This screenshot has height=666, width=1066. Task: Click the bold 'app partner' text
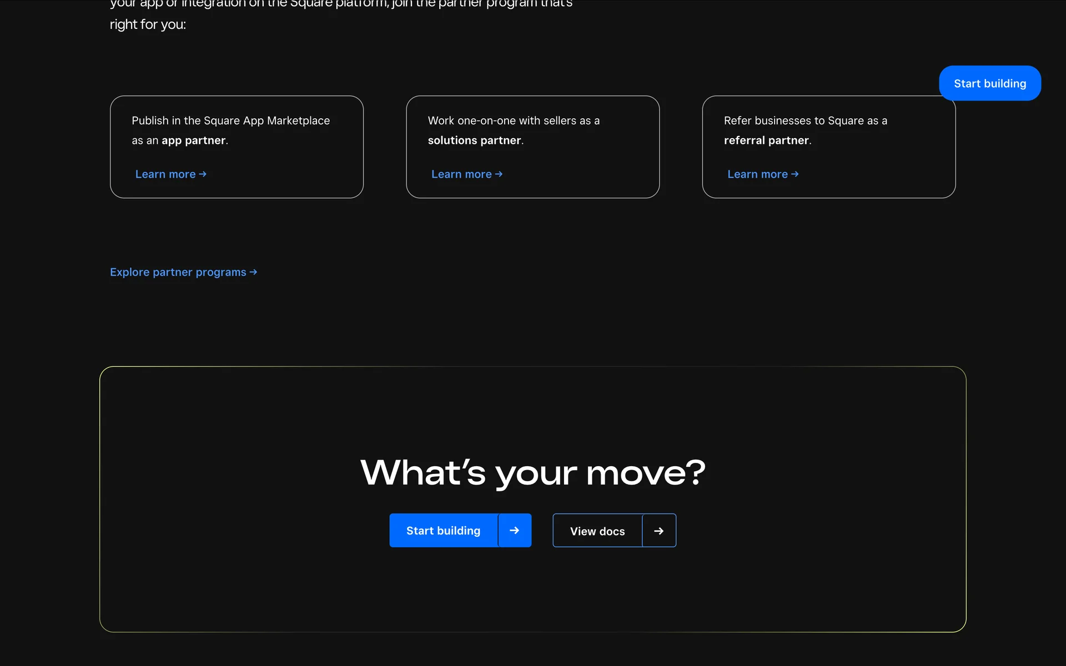click(193, 140)
